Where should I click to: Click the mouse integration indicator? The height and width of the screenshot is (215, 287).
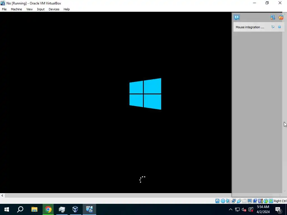click(x=266, y=201)
